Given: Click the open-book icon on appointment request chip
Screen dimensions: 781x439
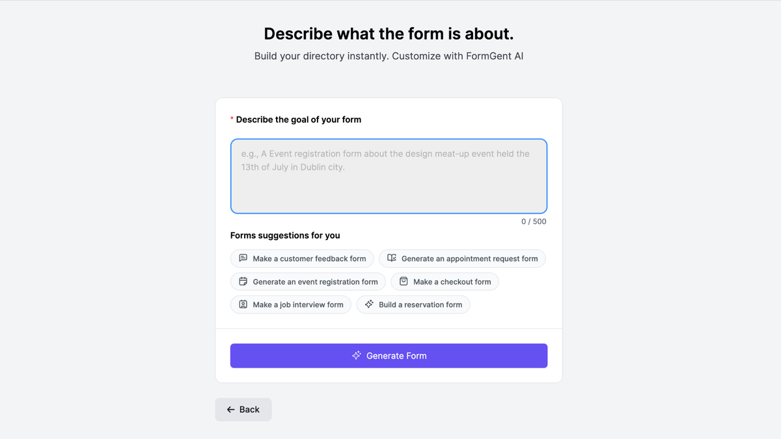Looking at the screenshot, I should coord(391,258).
